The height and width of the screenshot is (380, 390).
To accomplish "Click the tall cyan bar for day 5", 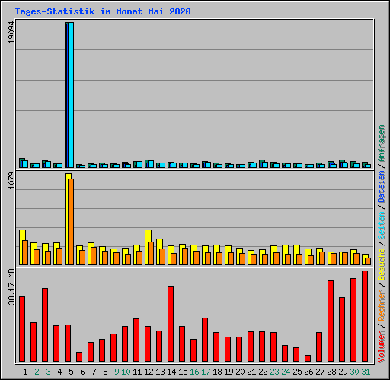I will [x=71, y=95].
